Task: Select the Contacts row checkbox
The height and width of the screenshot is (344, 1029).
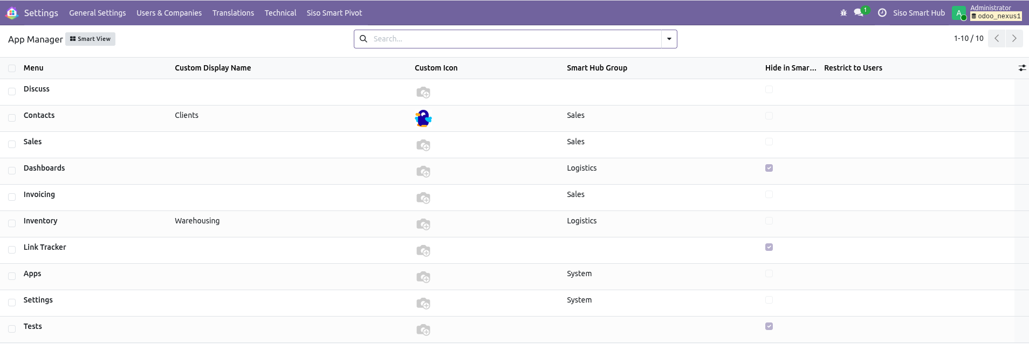Action: 12,118
